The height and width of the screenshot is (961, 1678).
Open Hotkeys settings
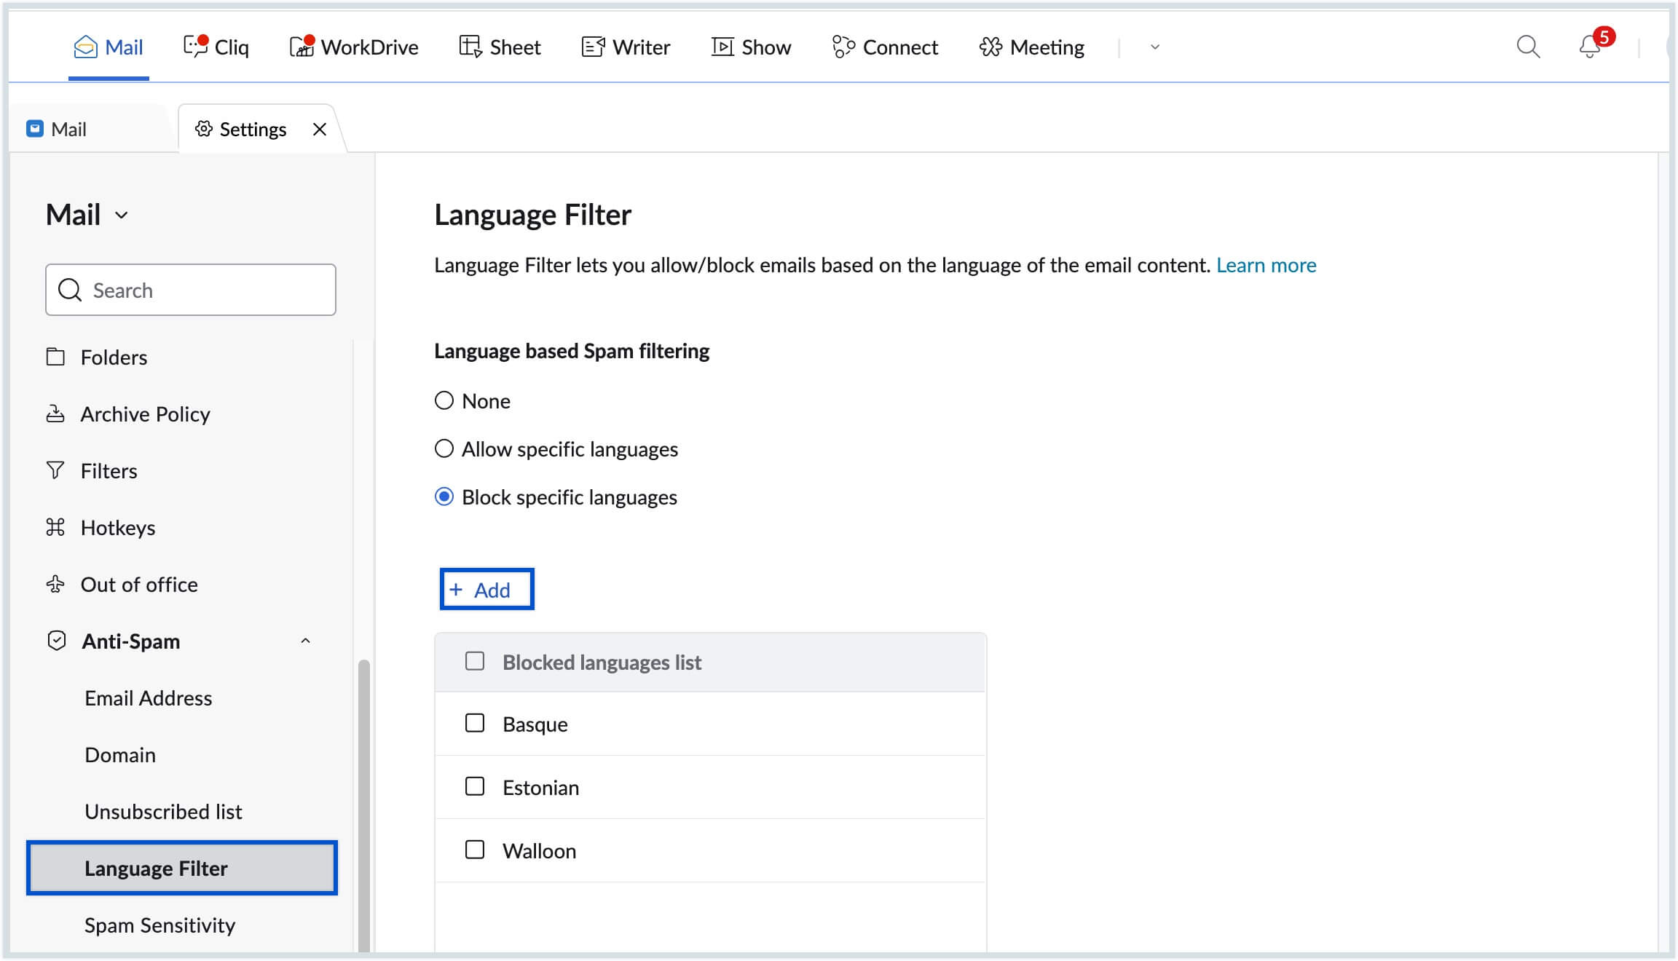point(117,527)
